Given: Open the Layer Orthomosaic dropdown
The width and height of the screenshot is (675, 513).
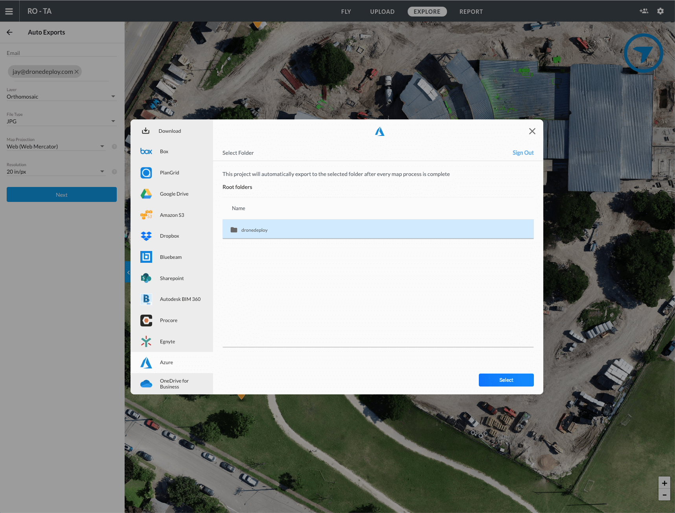Looking at the screenshot, I should point(62,97).
